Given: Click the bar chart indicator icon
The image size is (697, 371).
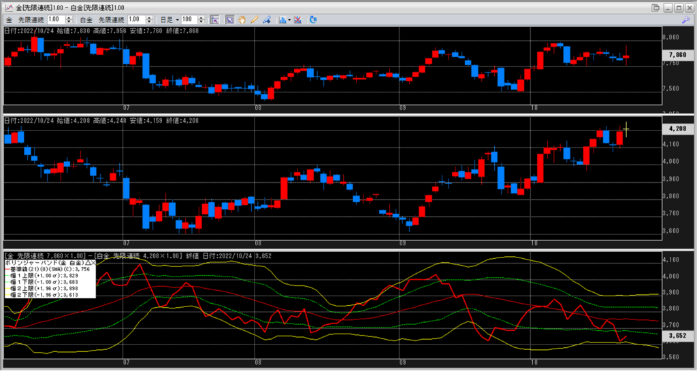Looking at the screenshot, I should pyautogui.click(x=282, y=20).
